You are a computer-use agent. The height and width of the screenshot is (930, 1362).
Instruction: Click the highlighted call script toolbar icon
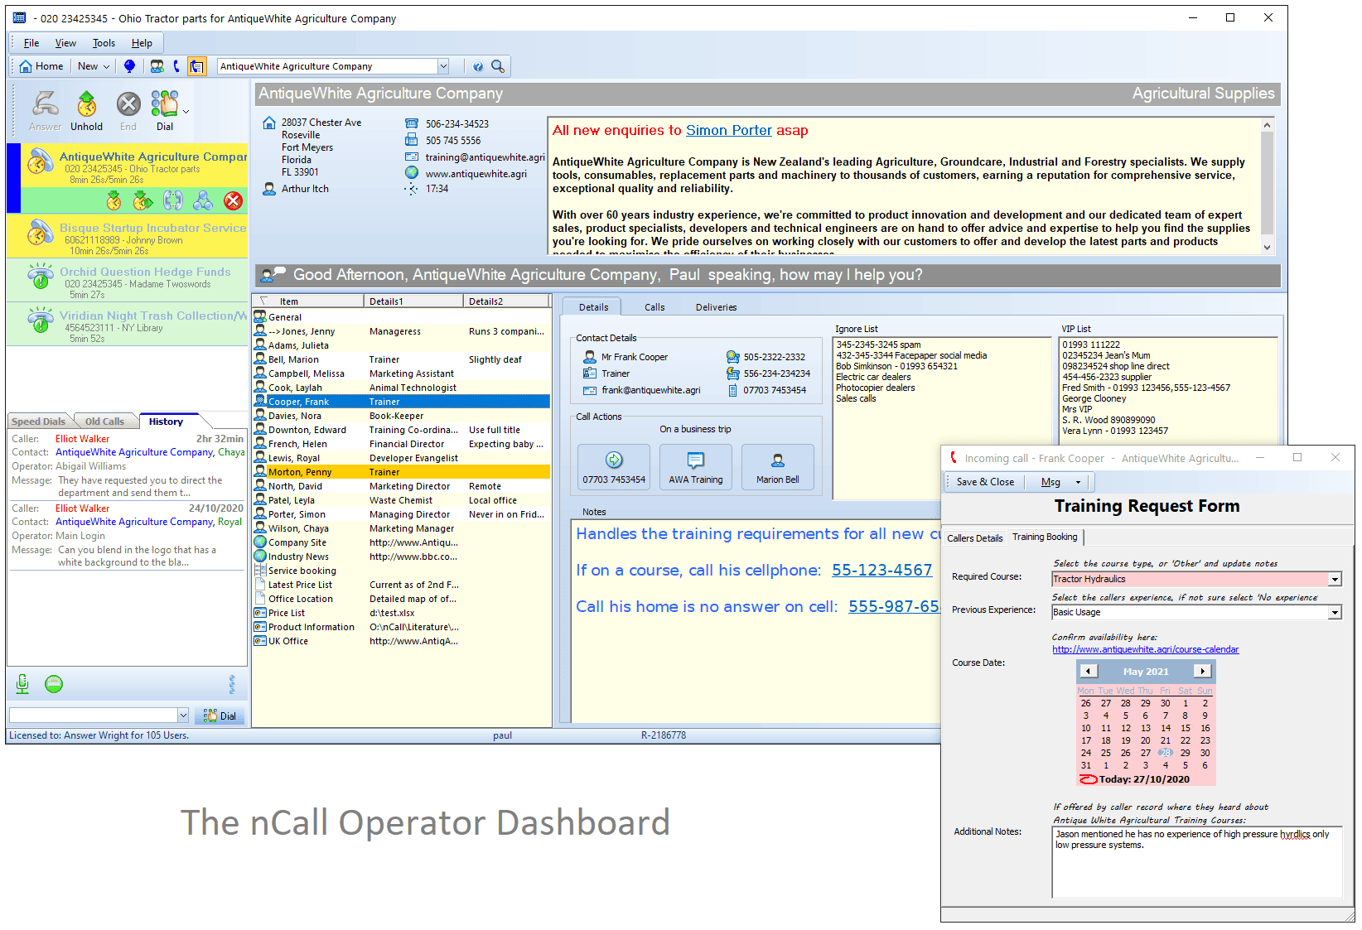(196, 66)
